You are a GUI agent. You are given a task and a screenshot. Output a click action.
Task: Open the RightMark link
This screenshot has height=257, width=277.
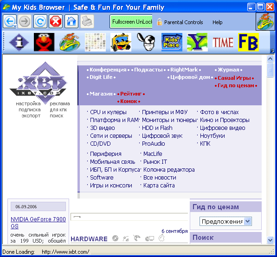click(184, 70)
